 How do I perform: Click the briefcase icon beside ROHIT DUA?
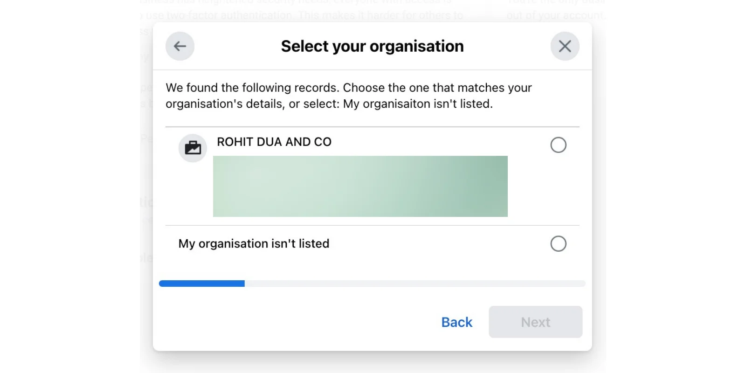[x=193, y=148]
